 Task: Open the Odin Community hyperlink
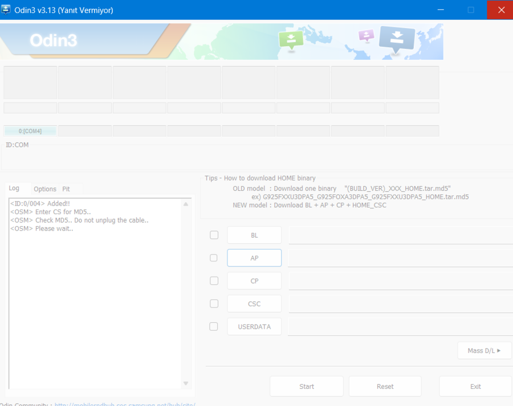click(125, 404)
